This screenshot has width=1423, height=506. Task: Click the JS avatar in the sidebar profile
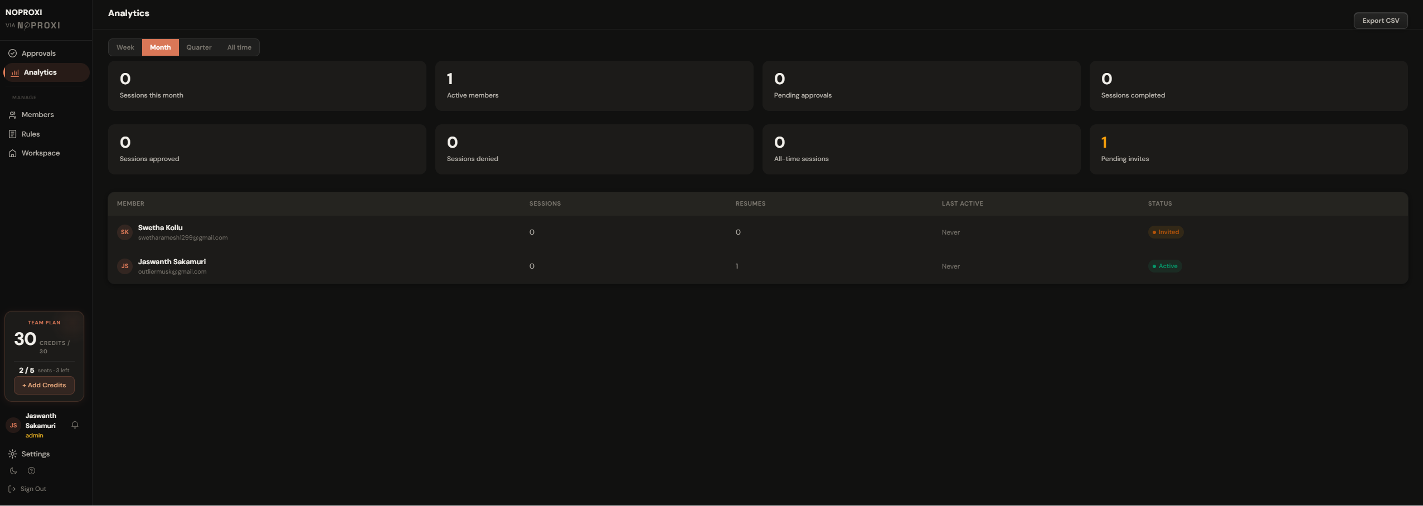coord(13,425)
